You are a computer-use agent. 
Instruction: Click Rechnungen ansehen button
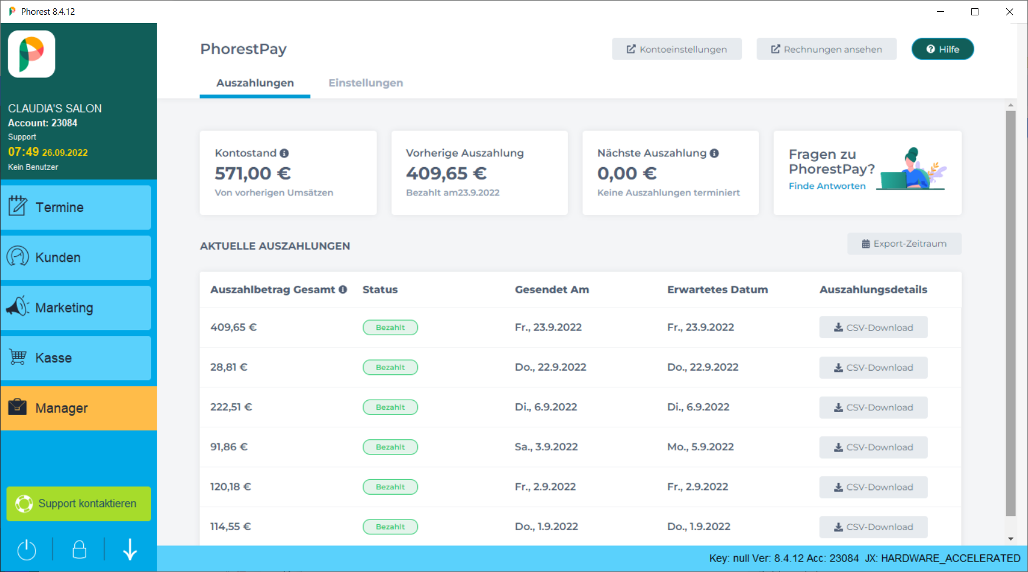tap(826, 50)
